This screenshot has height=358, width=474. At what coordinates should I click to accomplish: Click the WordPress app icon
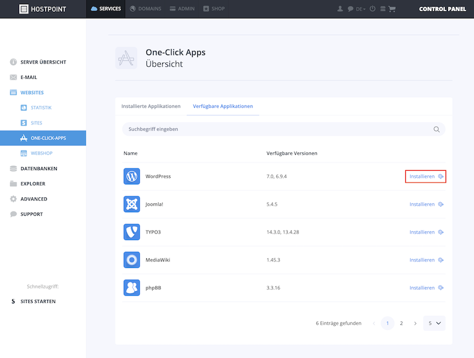coord(132,176)
